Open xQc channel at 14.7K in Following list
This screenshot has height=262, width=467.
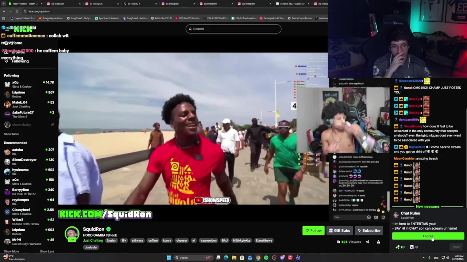click(x=29, y=84)
